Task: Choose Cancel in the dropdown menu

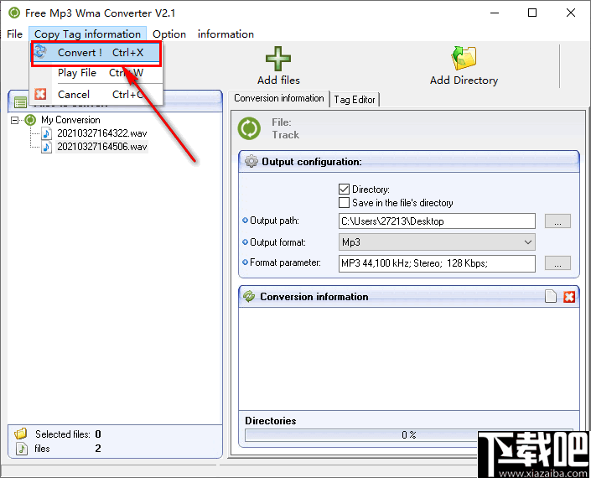Action: pos(96,94)
